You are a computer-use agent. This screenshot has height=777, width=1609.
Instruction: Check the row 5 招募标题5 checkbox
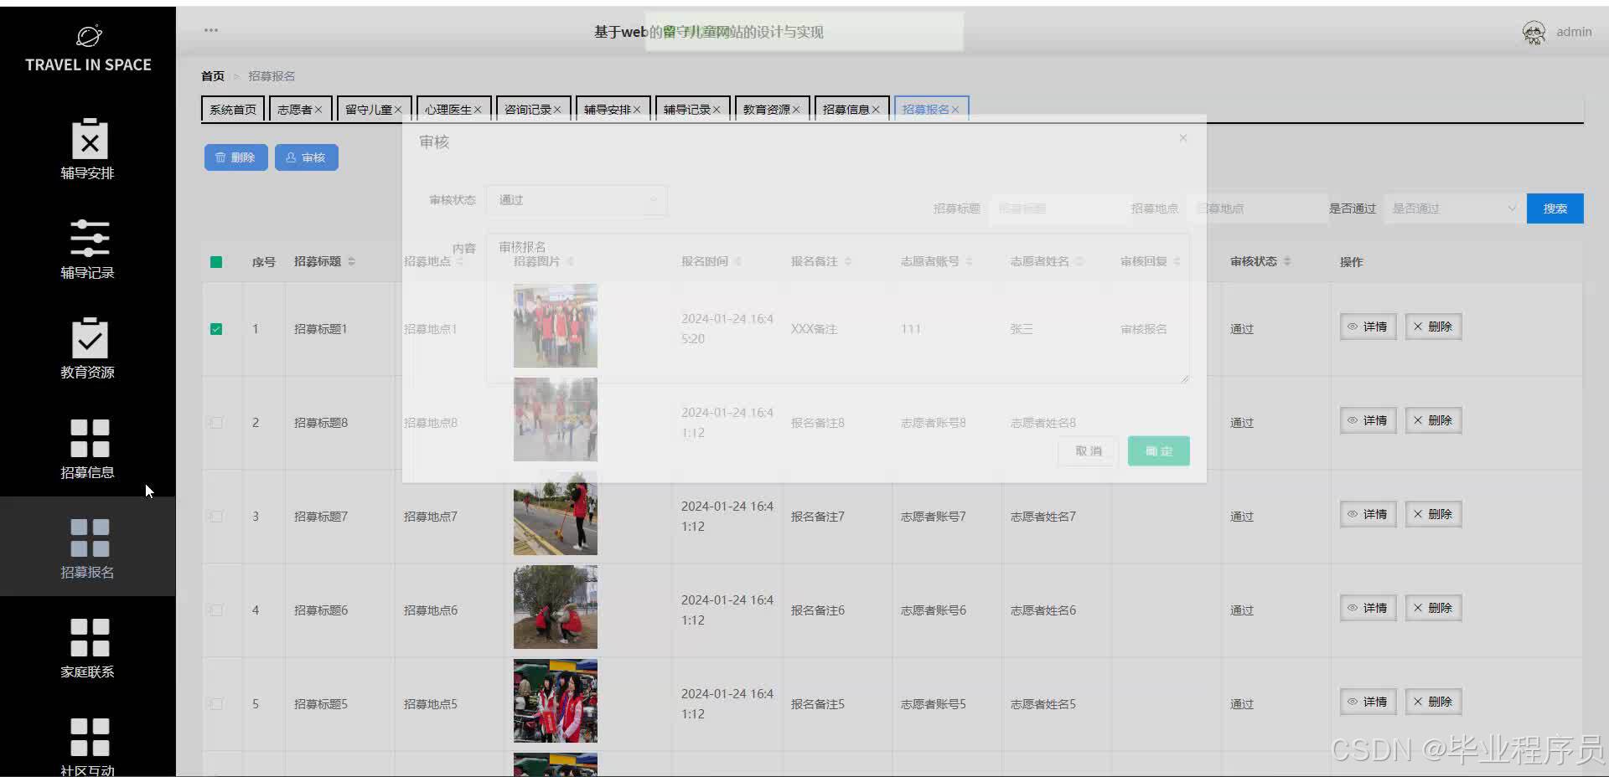click(216, 704)
